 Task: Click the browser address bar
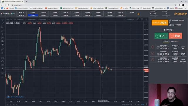(92, 5)
